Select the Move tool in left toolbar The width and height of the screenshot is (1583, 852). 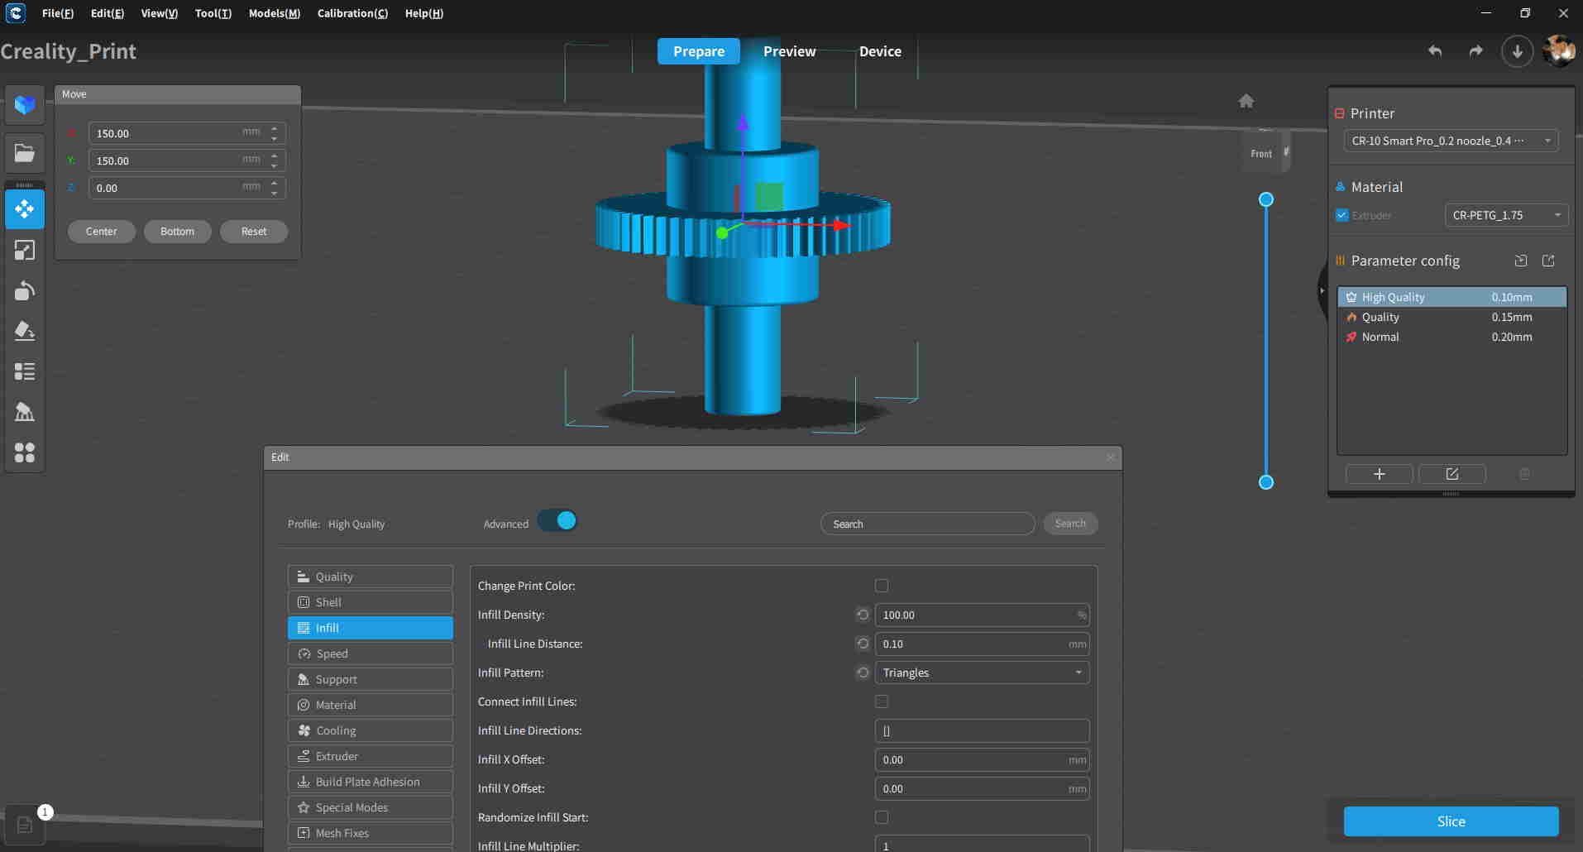coord(25,209)
